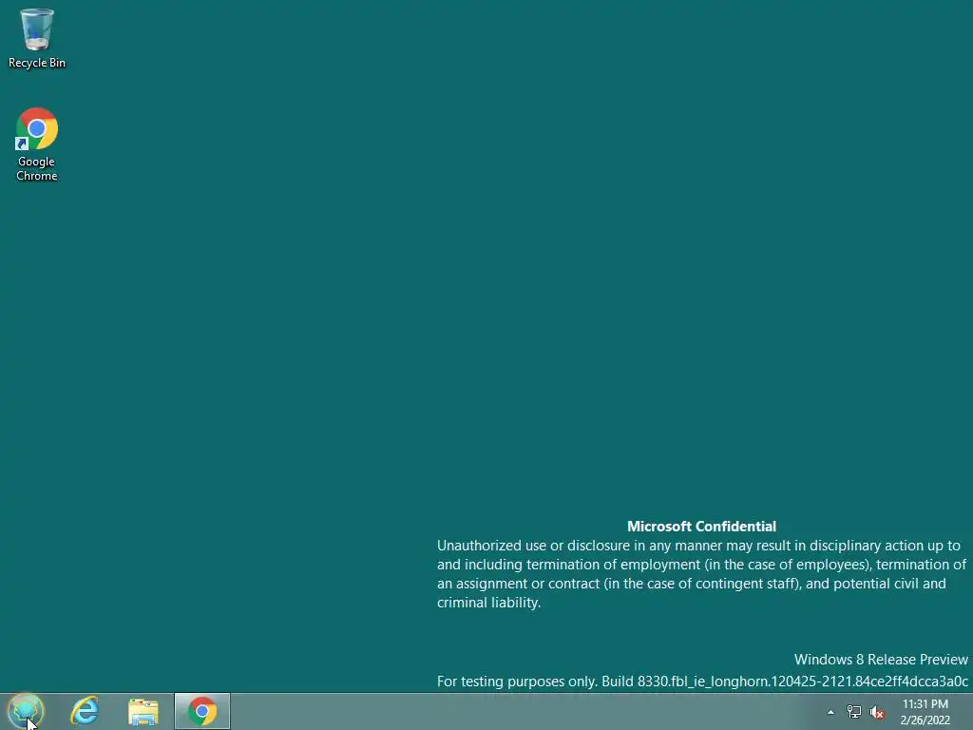
Task: Open the clock showing 11:31 PM
Action: (x=925, y=704)
